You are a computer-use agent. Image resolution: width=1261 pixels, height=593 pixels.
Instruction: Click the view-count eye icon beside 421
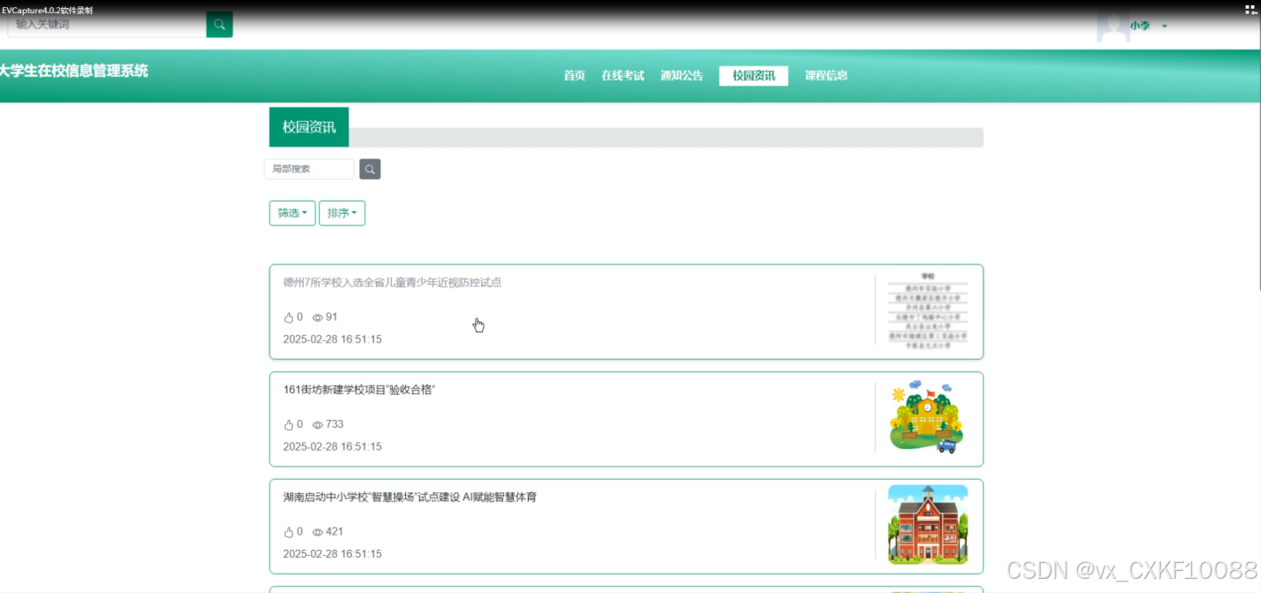(317, 532)
